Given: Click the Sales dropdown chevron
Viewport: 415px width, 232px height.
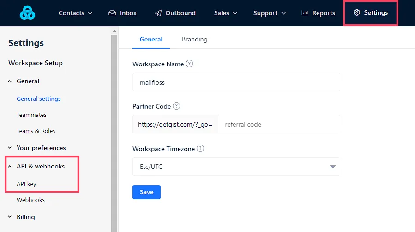Looking at the screenshot, I should click(x=235, y=13).
